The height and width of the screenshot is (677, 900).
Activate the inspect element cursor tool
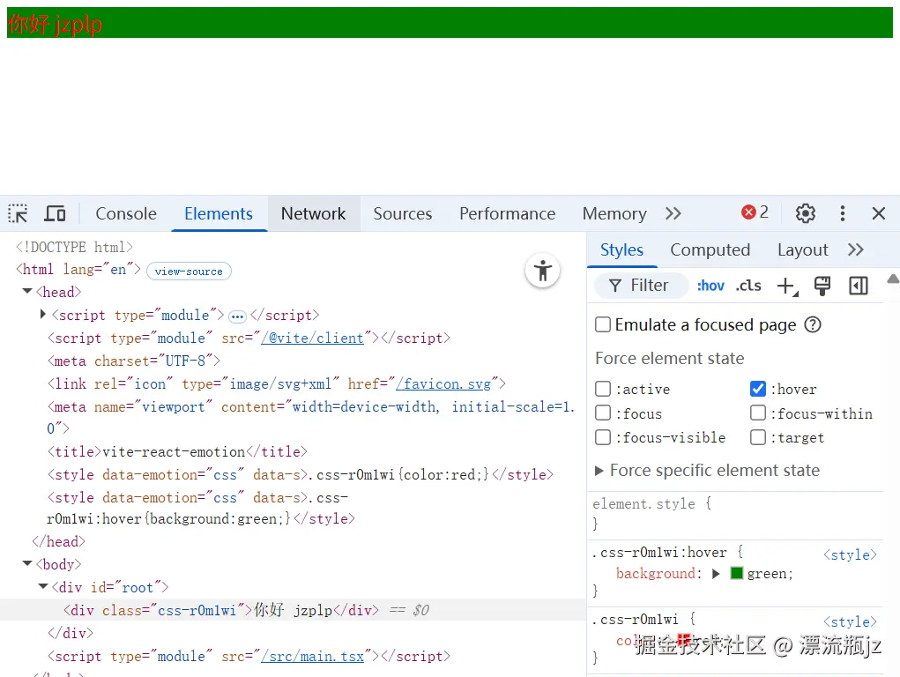17,213
